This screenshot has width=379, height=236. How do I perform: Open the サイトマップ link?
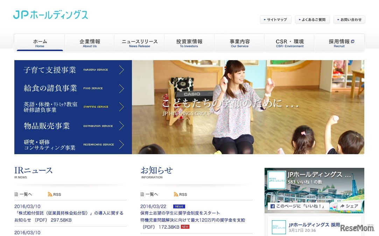tap(275, 20)
